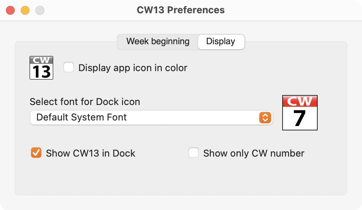
Task: Click the number 7 in the Dock preview
Action: coord(300,118)
